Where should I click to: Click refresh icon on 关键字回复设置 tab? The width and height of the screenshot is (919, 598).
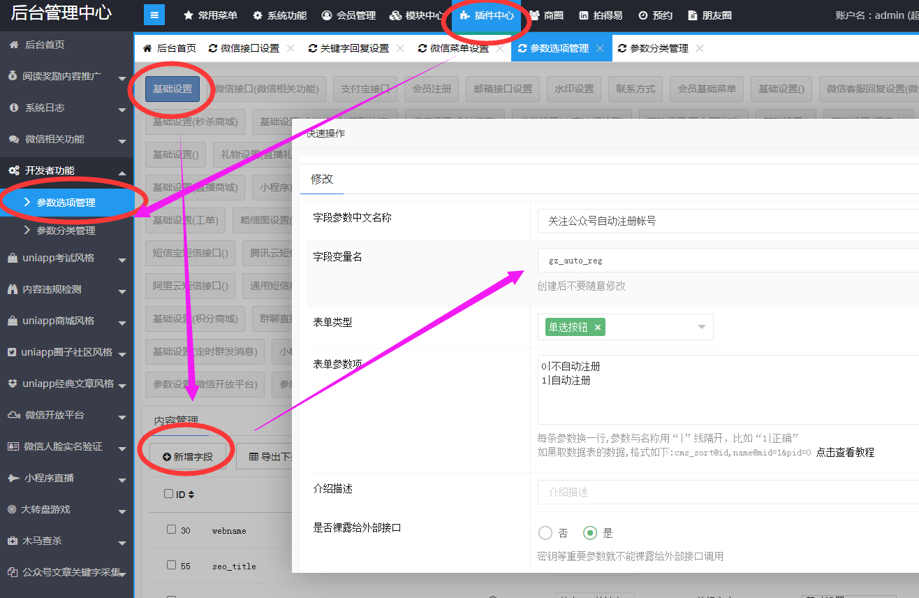[x=312, y=48]
